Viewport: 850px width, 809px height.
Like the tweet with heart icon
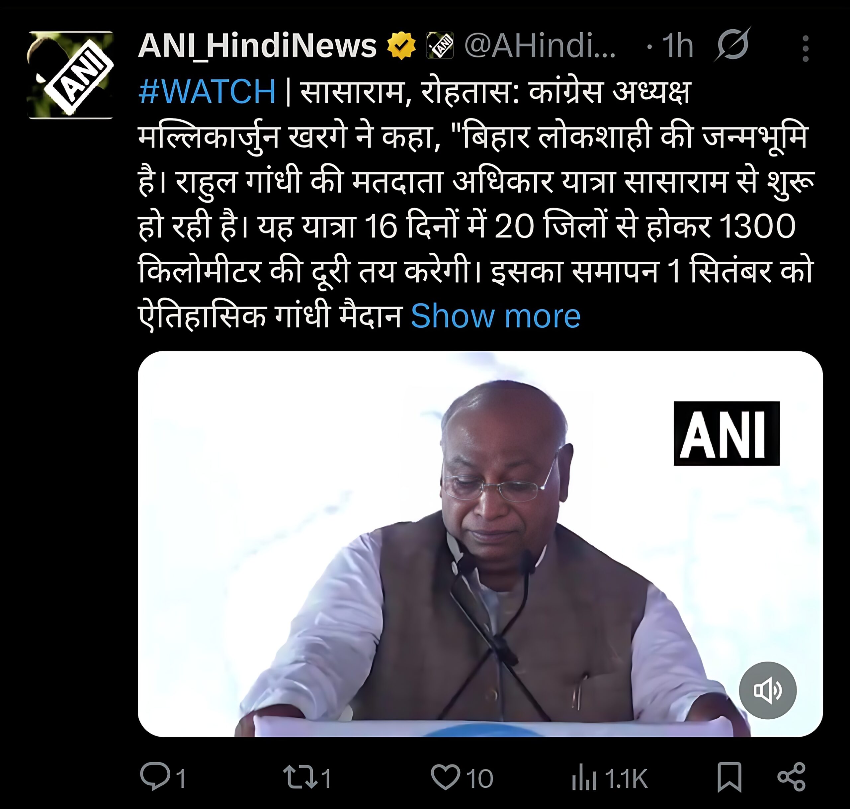tap(445, 777)
